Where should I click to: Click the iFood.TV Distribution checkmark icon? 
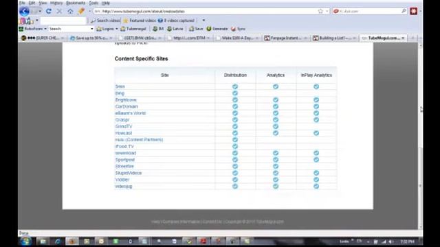[235, 146]
